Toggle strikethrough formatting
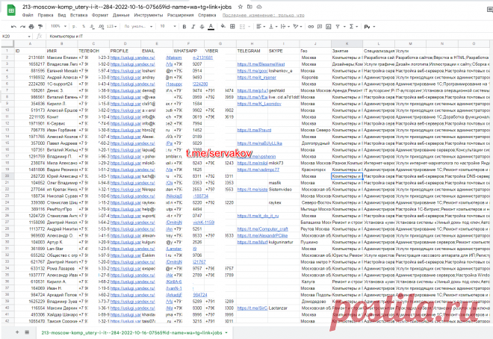 pyautogui.click(x=202, y=27)
